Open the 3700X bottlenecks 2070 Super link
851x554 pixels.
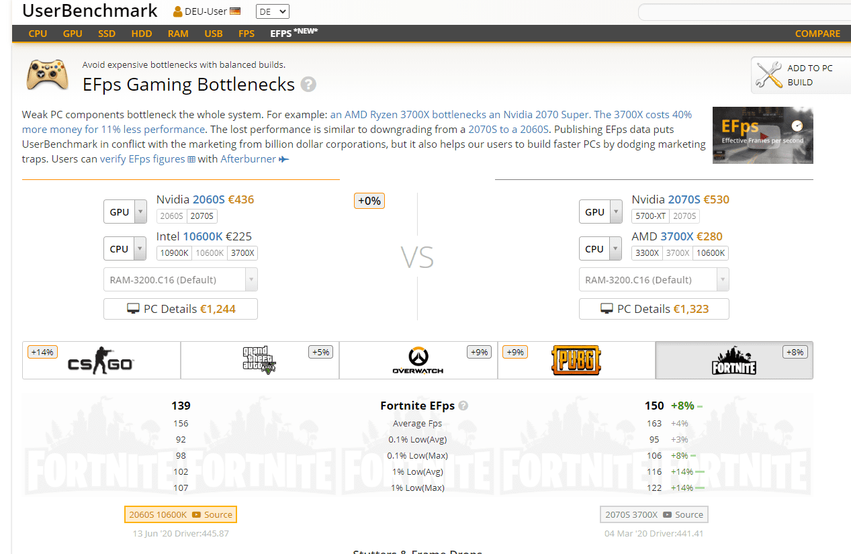tap(460, 114)
